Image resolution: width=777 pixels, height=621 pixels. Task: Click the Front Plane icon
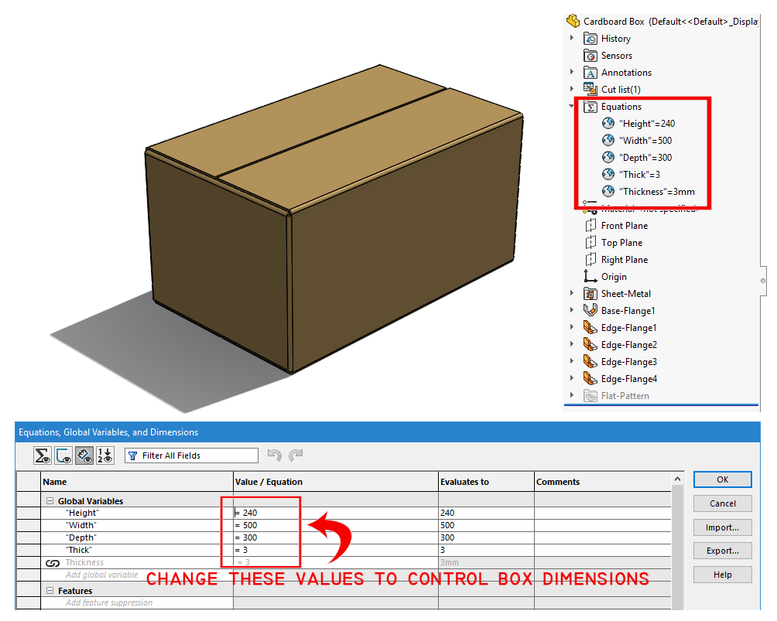(x=590, y=226)
